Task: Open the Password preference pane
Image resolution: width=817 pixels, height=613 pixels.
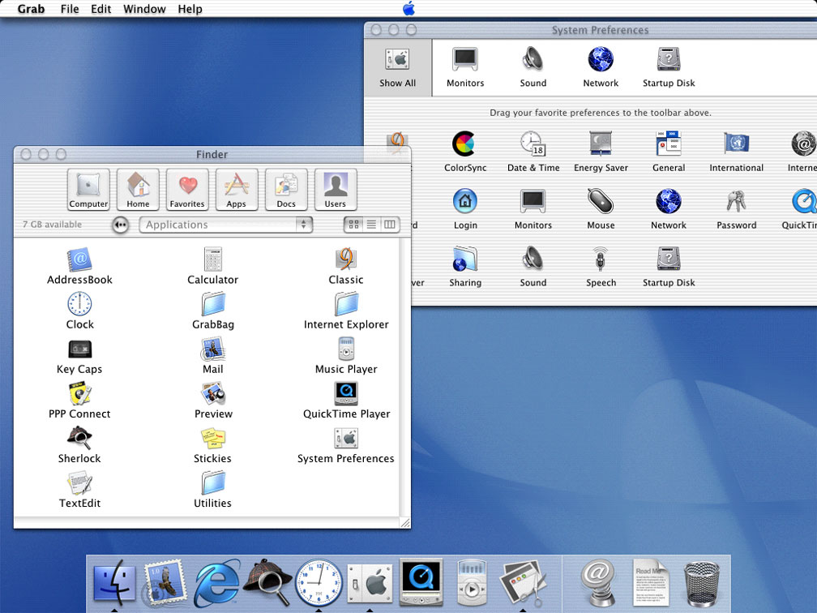Action: point(736,208)
